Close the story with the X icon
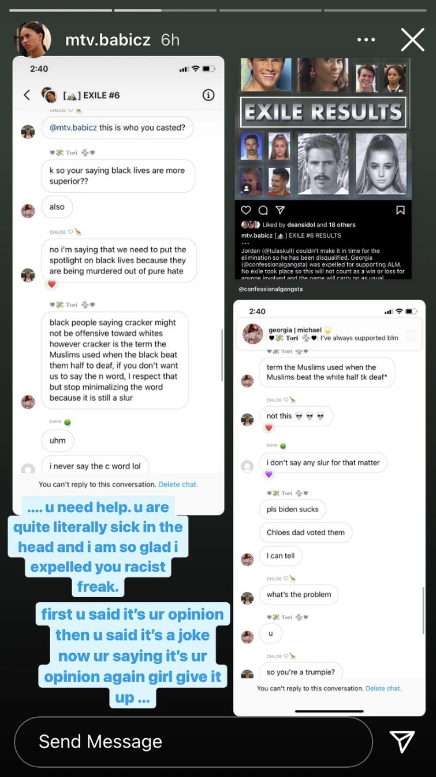 (x=412, y=40)
